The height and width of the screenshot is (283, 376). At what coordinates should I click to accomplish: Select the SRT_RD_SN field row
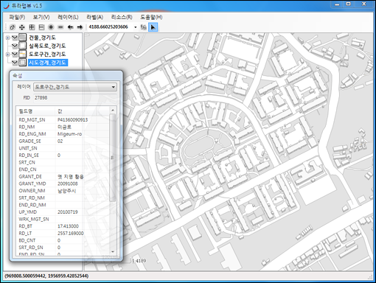click(63, 248)
